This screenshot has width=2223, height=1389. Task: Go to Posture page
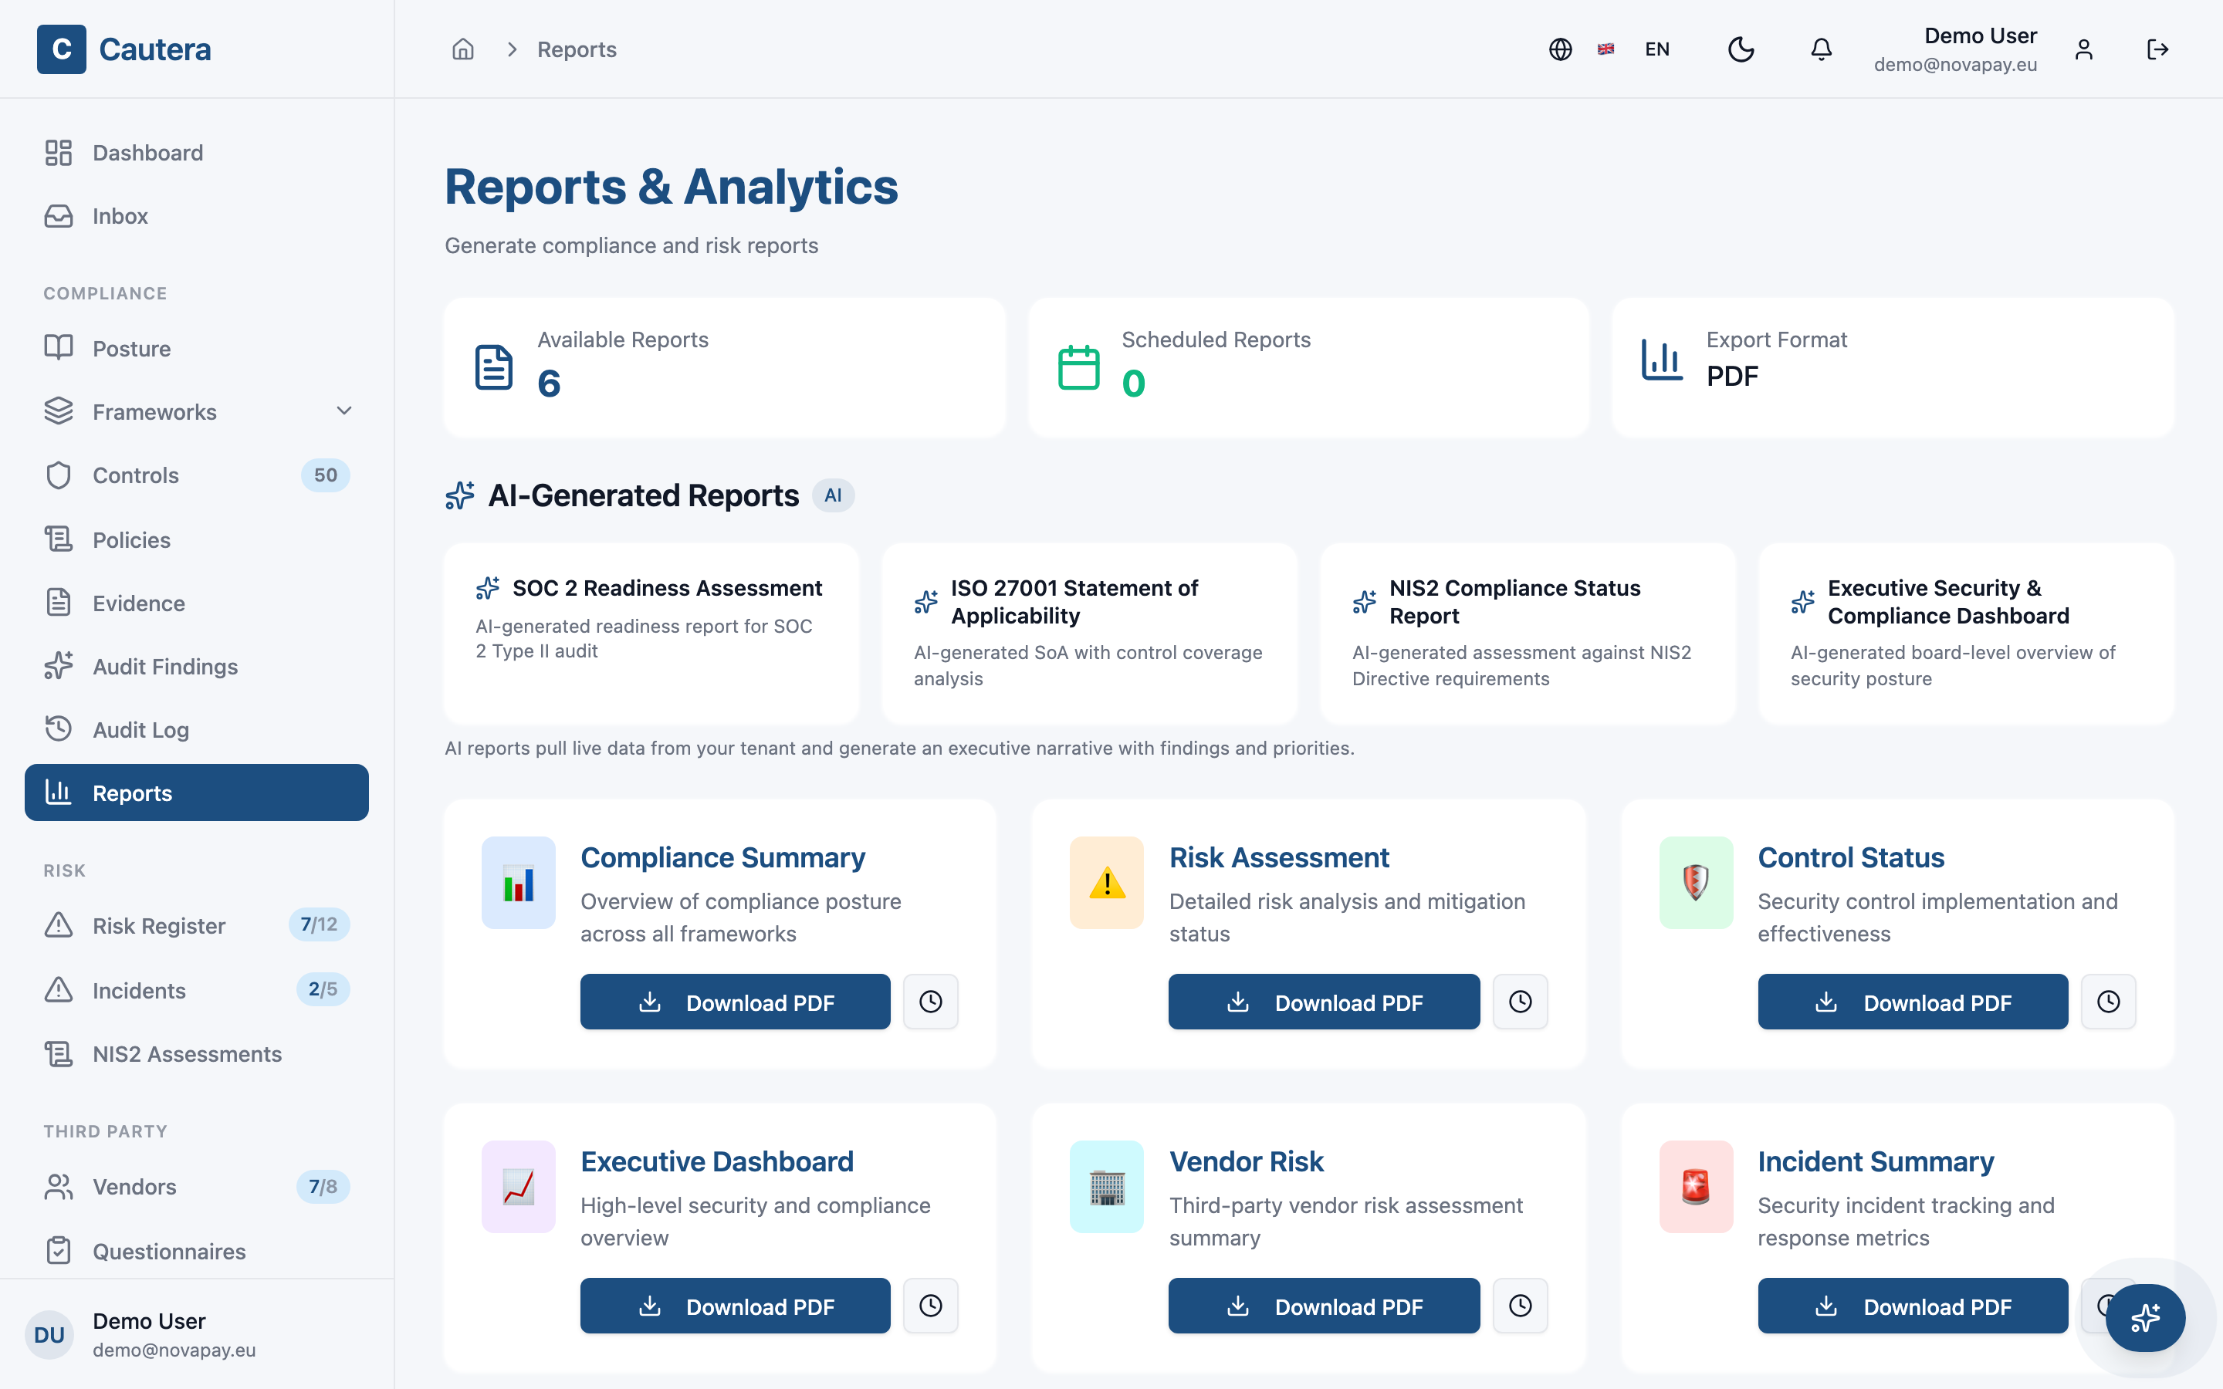[x=197, y=348]
